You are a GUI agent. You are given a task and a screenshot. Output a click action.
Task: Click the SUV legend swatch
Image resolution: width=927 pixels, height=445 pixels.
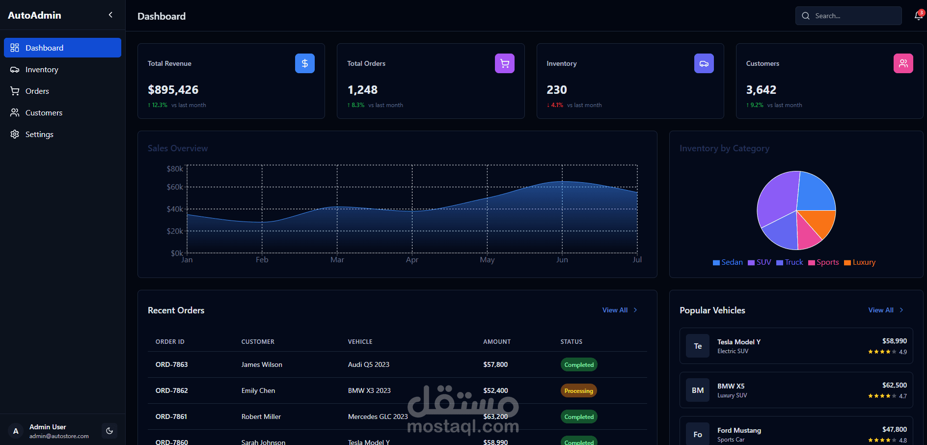[x=751, y=263]
